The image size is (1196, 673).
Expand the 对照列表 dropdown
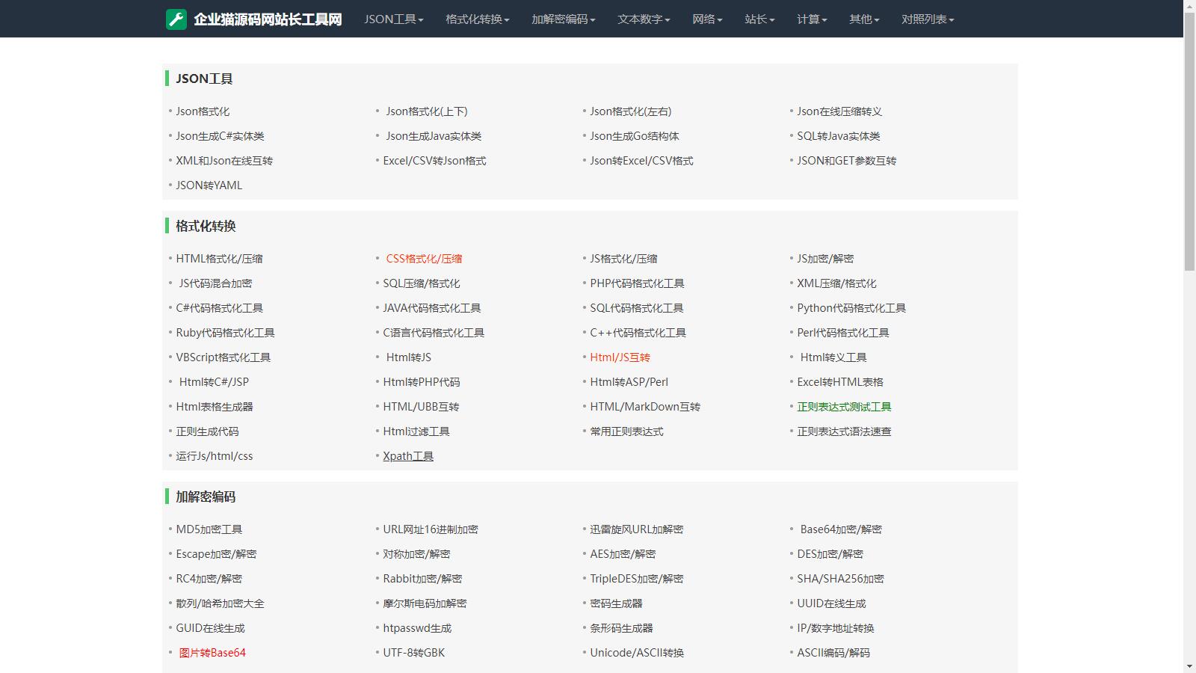pos(927,19)
